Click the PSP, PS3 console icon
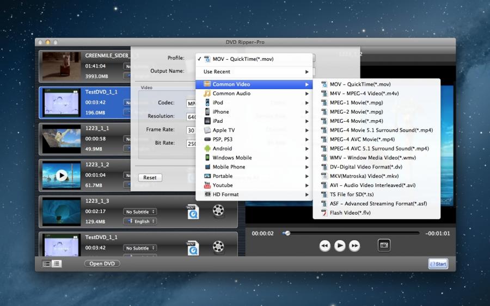 click(x=207, y=140)
